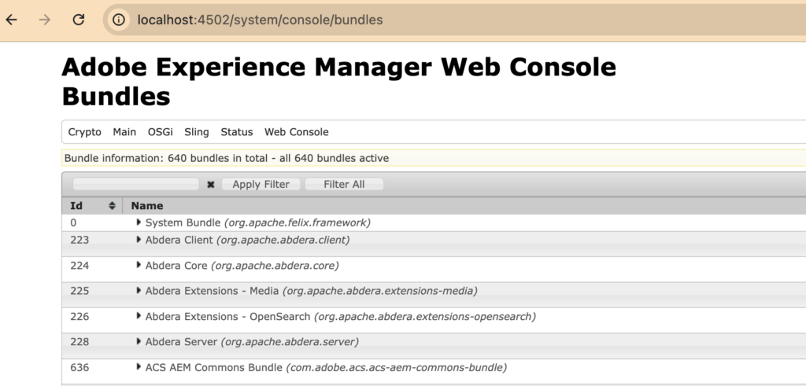Click into the bundle filter text field
This screenshot has height=386, width=806.
click(135, 185)
